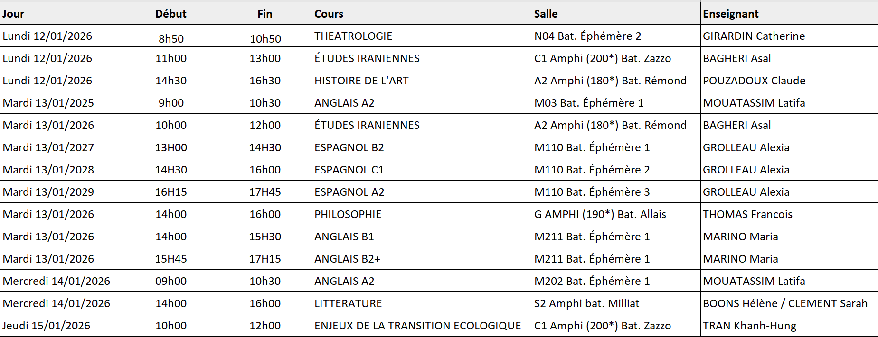Click the HISTOIRE DE L'ART cell
This screenshot has height=337, width=878.
pos(361,81)
